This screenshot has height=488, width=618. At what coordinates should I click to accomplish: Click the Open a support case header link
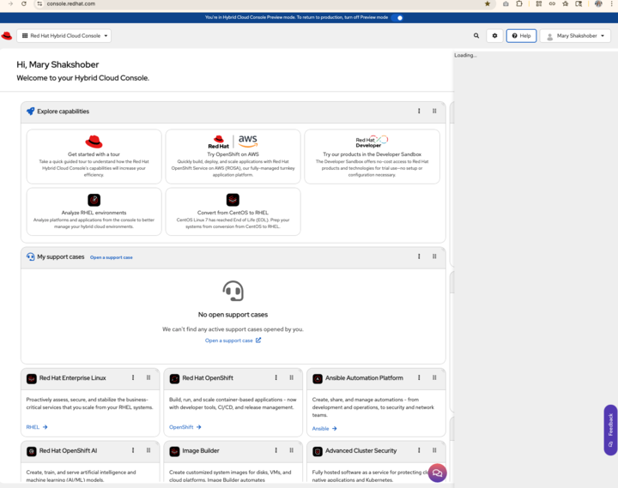click(111, 257)
